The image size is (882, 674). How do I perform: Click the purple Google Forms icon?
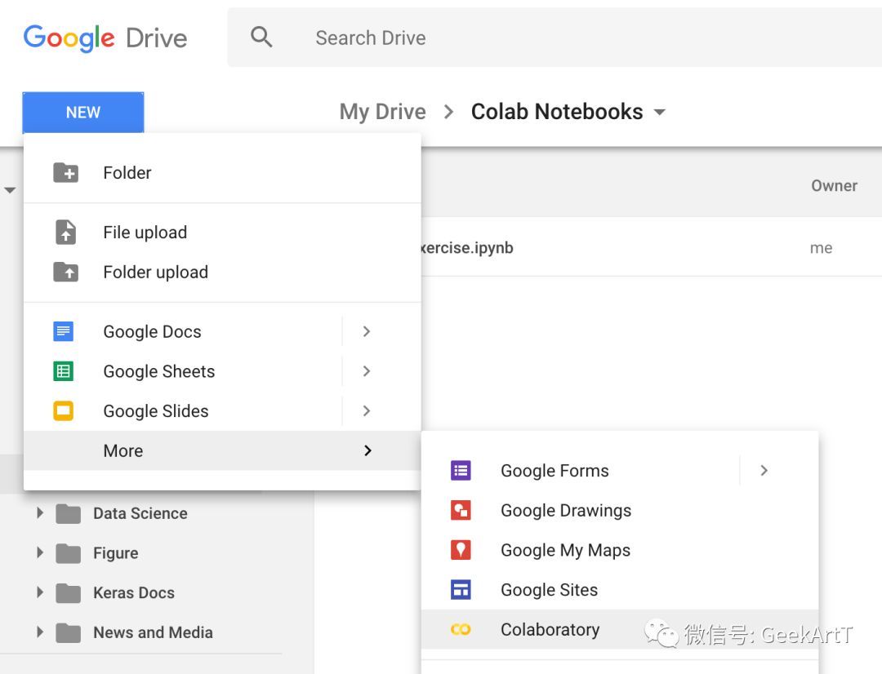461,471
